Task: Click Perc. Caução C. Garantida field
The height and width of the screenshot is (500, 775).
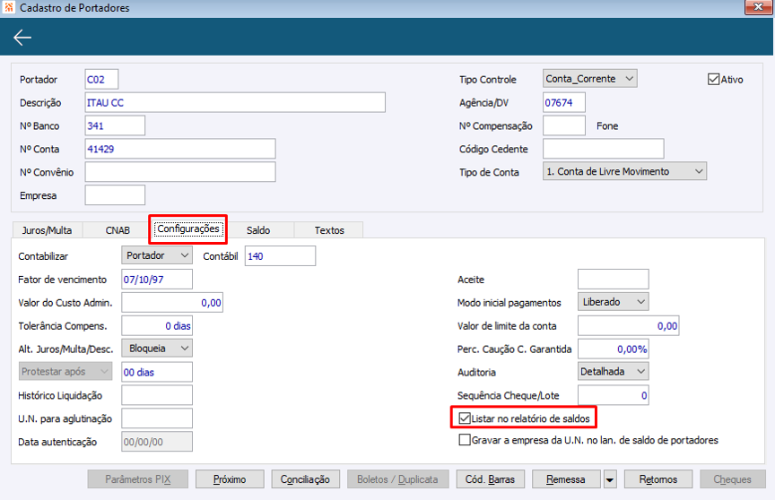Action: [x=613, y=349]
